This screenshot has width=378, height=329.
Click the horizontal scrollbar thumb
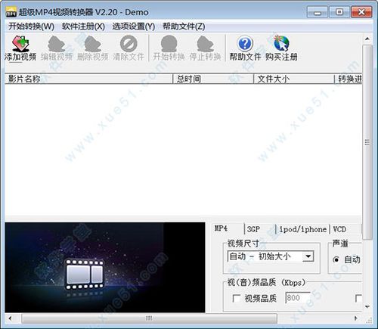coord(149,318)
